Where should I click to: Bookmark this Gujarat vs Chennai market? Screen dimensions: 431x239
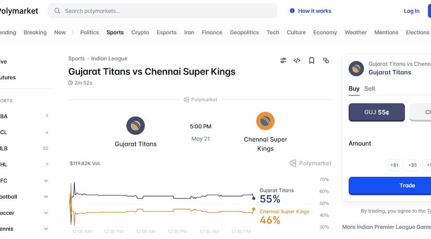coord(312,61)
